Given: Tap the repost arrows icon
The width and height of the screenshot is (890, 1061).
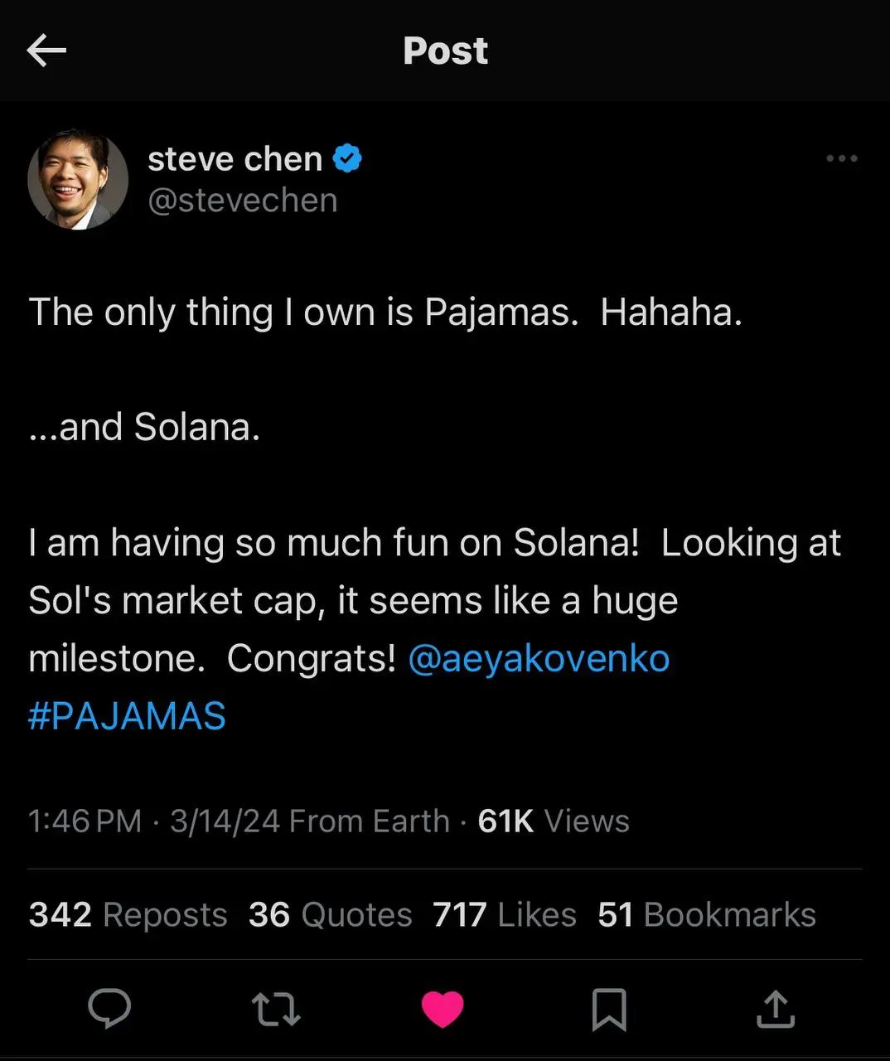Looking at the screenshot, I should (x=275, y=1010).
